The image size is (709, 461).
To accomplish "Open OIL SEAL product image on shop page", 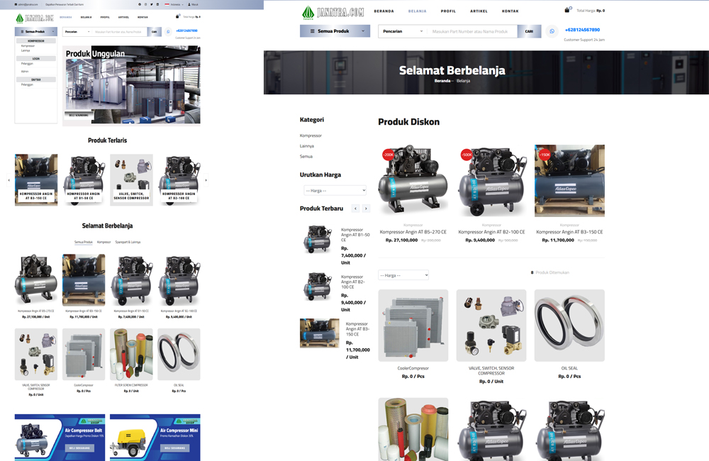I will pos(569,326).
